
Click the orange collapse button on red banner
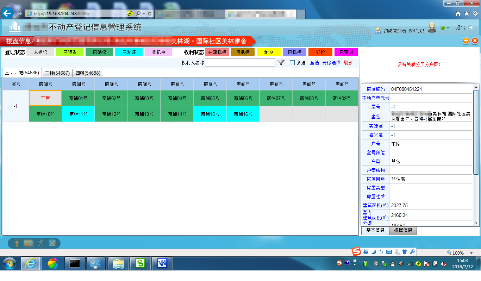point(466,41)
